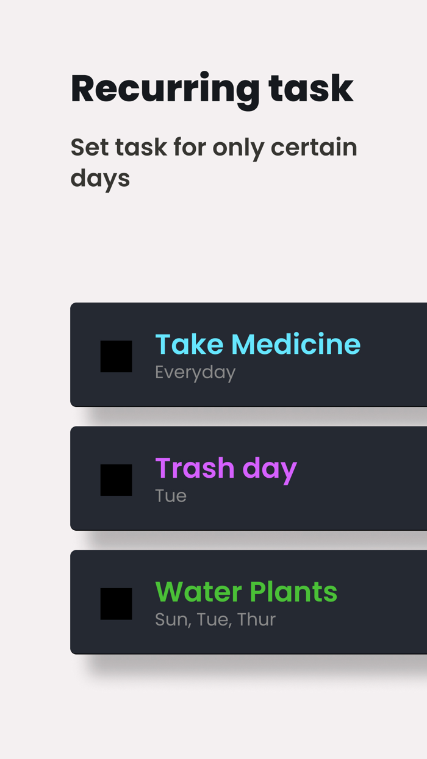Open the Everyday schedule label under Take Medicine
The height and width of the screenshot is (759, 427).
click(x=195, y=372)
